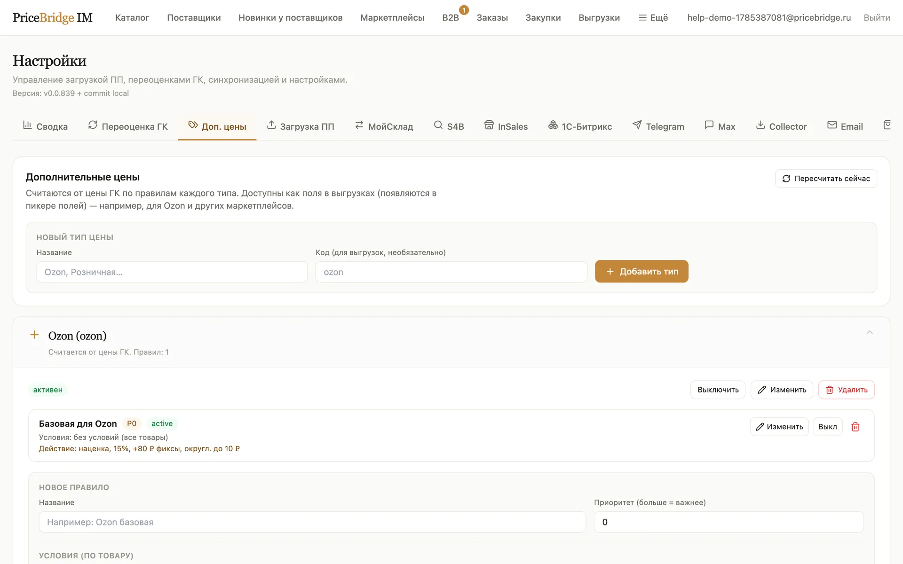903x564 pixels.
Task: Go to Поставщики section
Action: coord(194,17)
